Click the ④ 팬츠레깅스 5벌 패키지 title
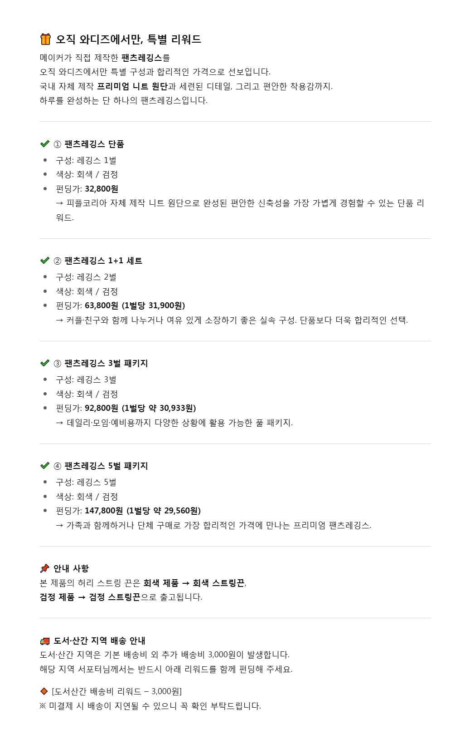 (101, 466)
